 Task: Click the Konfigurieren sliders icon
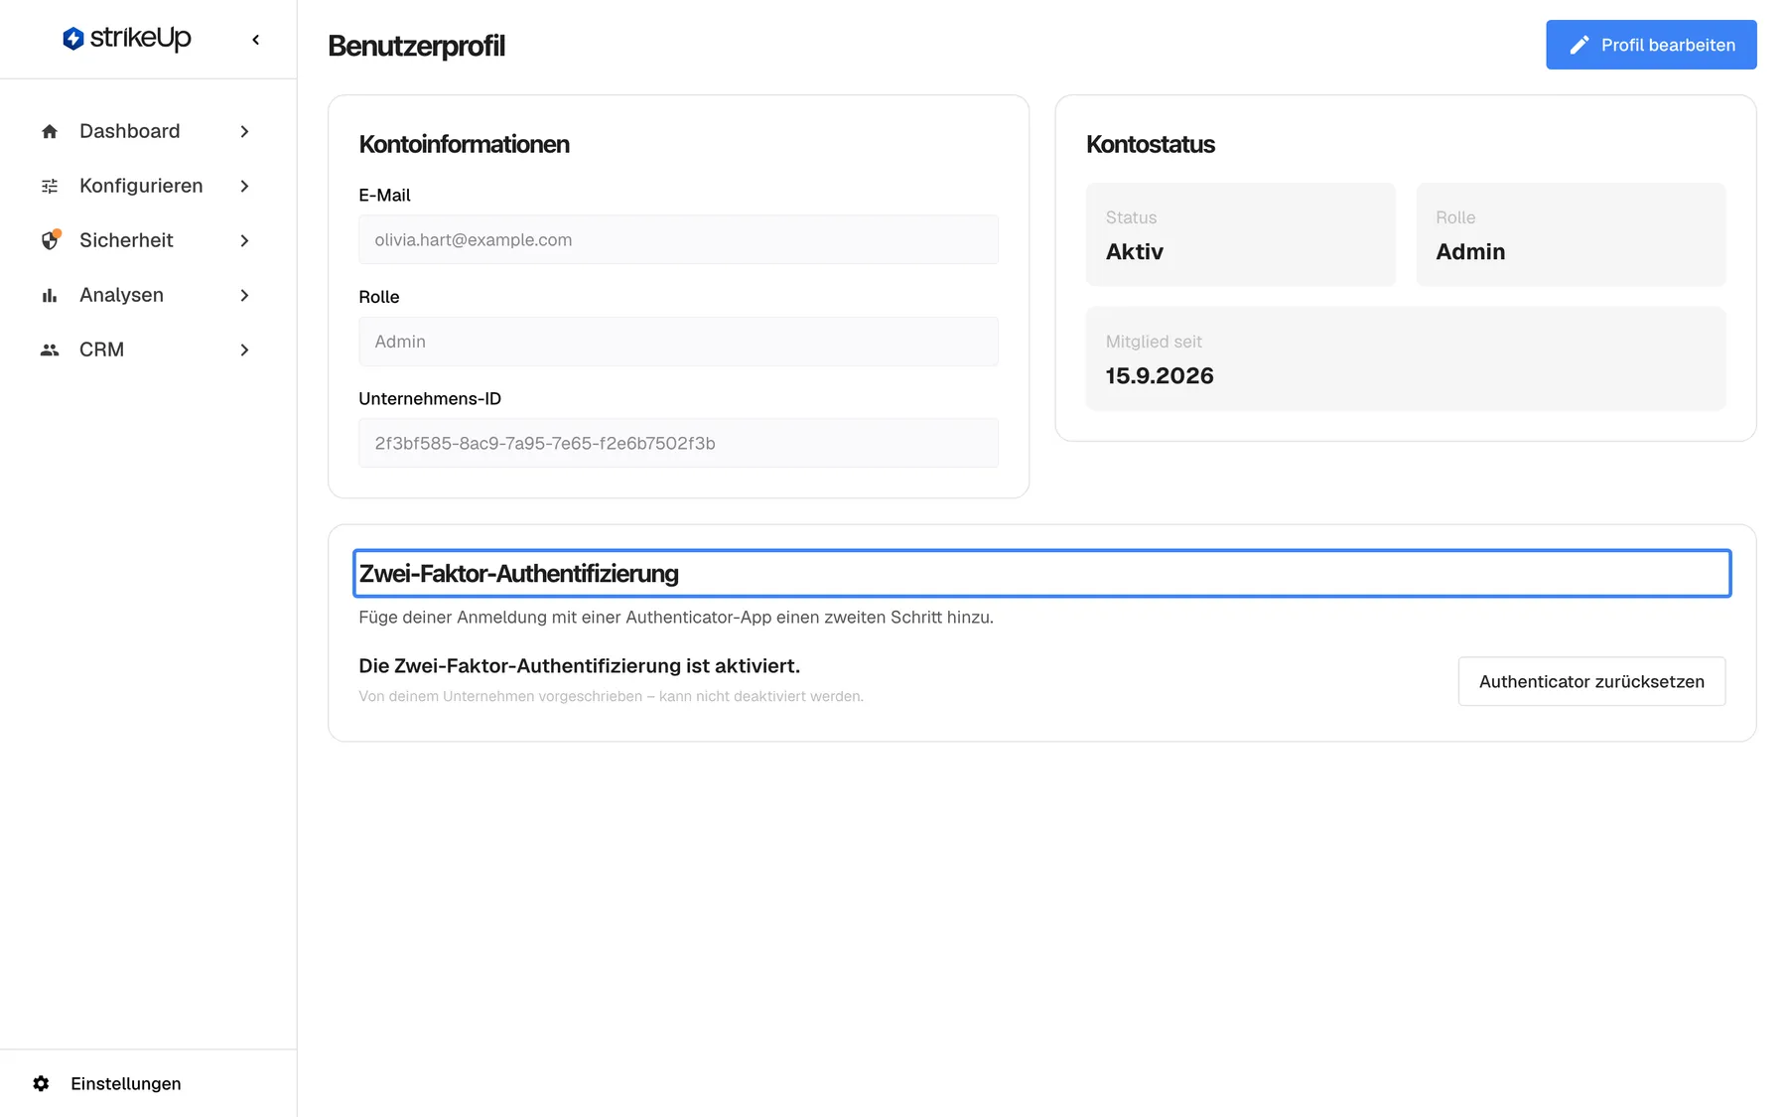click(50, 186)
